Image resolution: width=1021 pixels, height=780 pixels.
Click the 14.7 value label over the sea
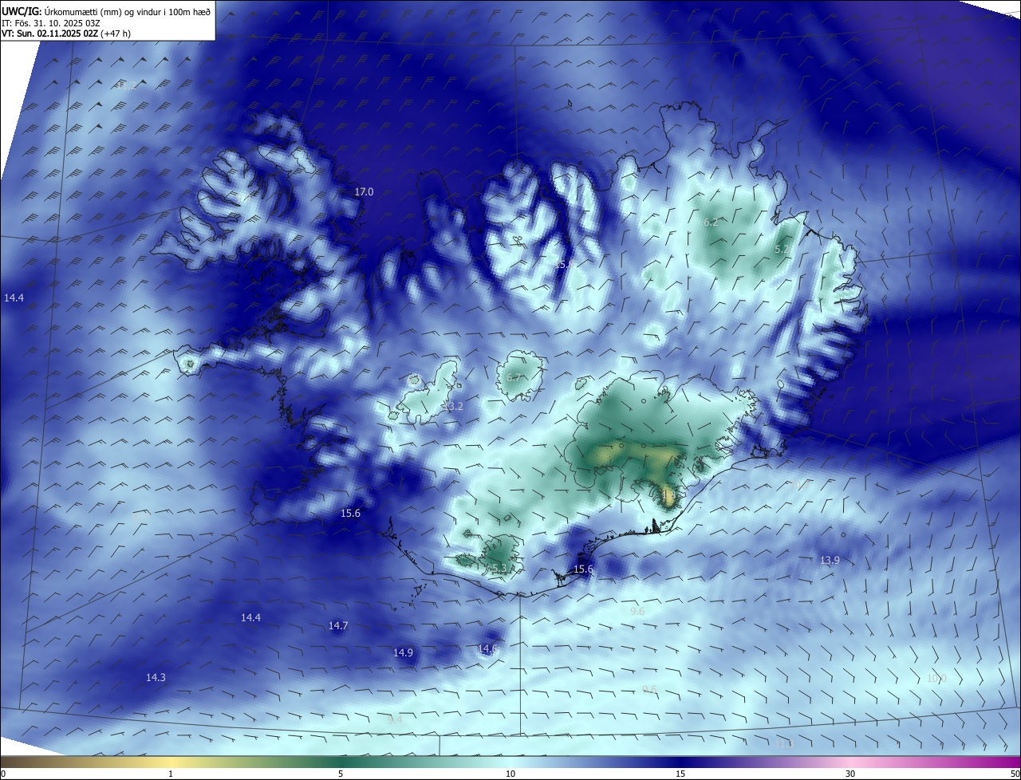pos(338,626)
